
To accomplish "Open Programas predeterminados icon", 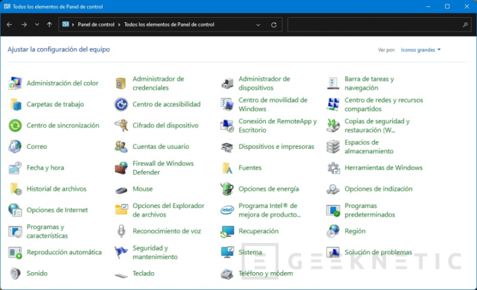I will coord(333,210).
